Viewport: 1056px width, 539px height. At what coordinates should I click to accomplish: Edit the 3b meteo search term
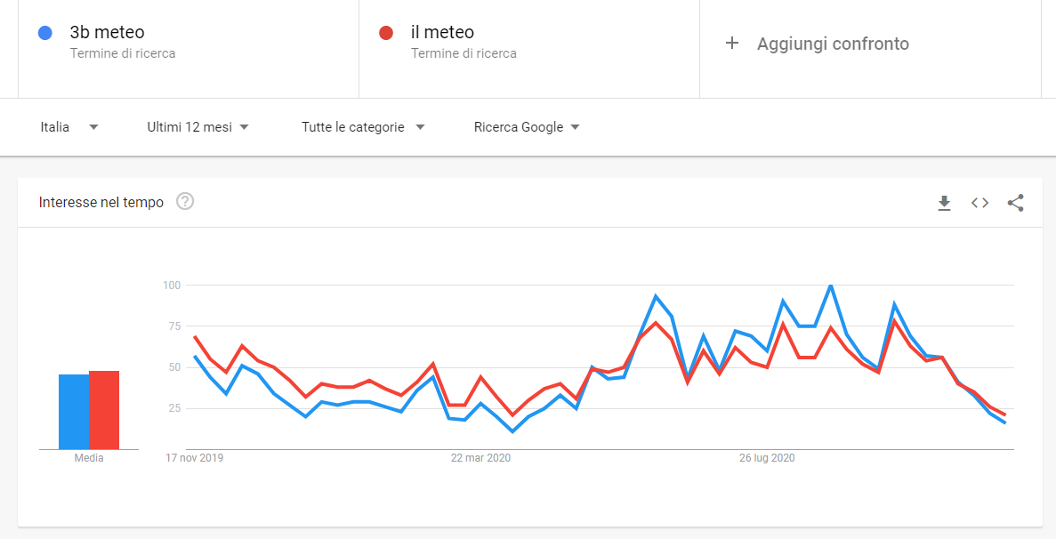point(107,32)
